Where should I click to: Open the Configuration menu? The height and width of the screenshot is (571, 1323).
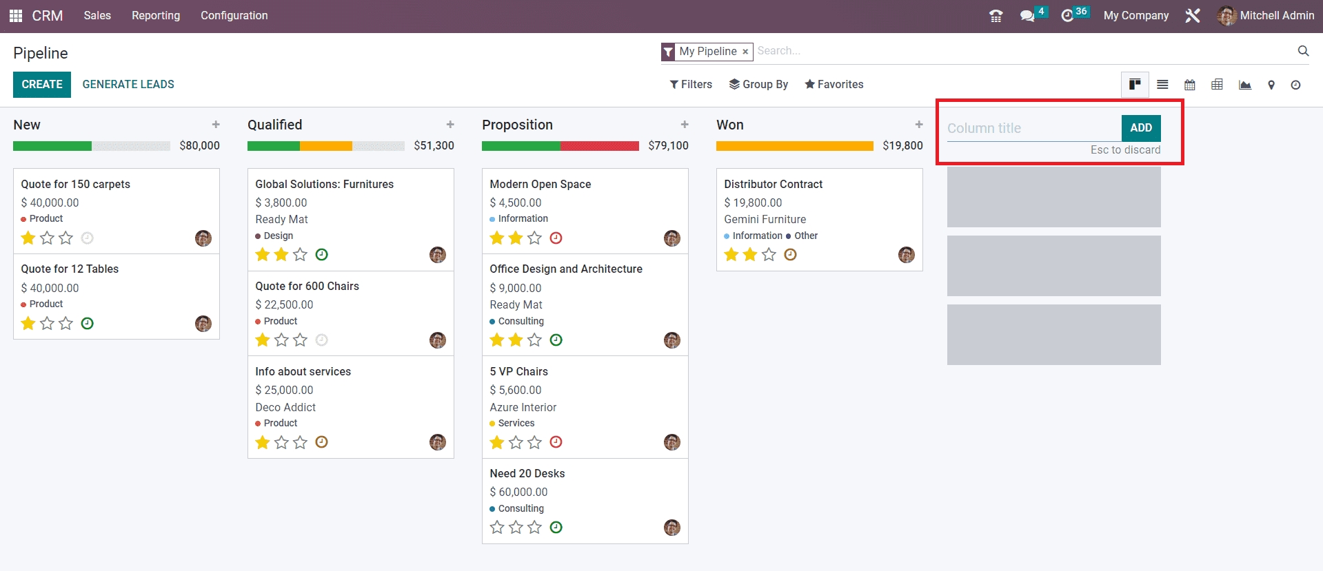234,15
